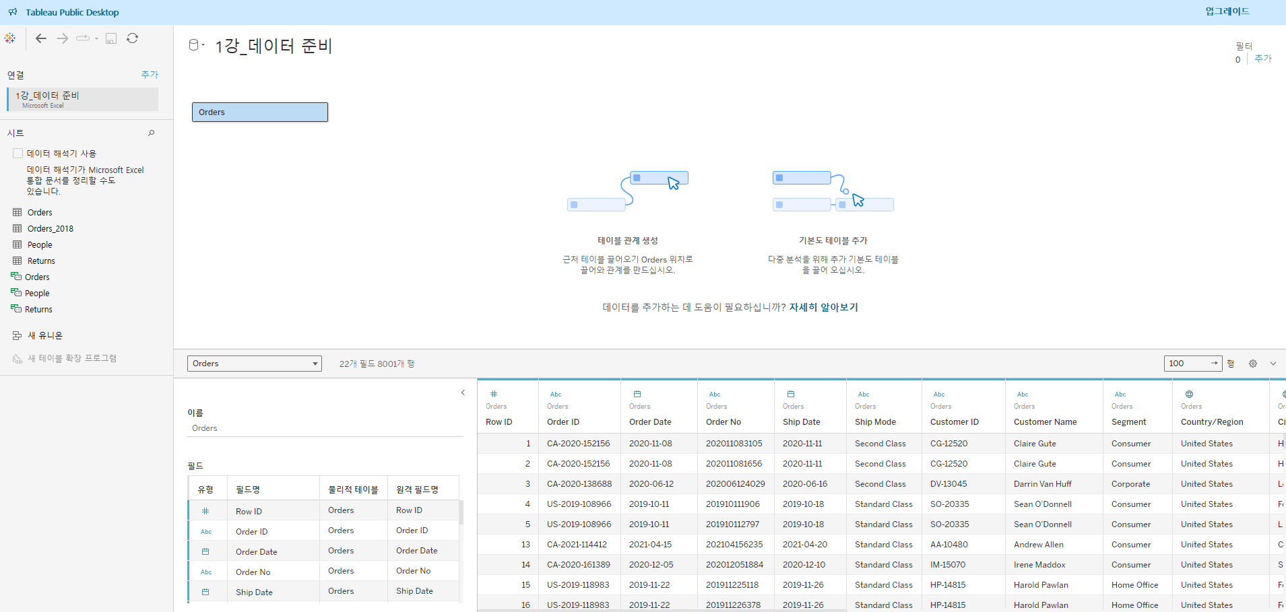Click 추가 link next to 연결

pyautogui.click(x=150, y=75)
